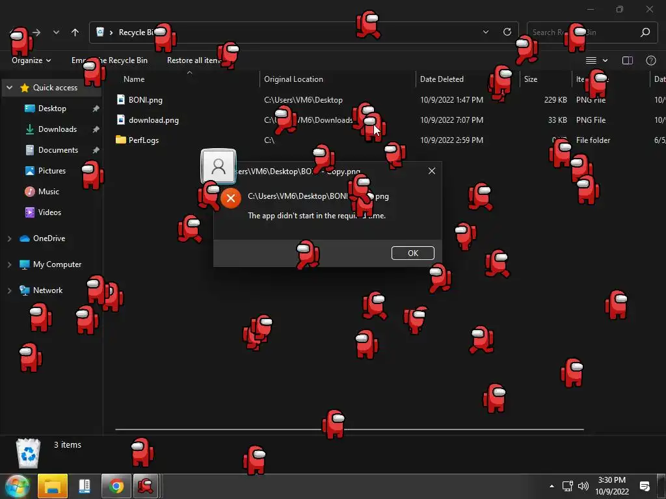The width and height of the screenshot is (666, 499).
Task: Close the error dialog with X
Action: pos(432,171)
